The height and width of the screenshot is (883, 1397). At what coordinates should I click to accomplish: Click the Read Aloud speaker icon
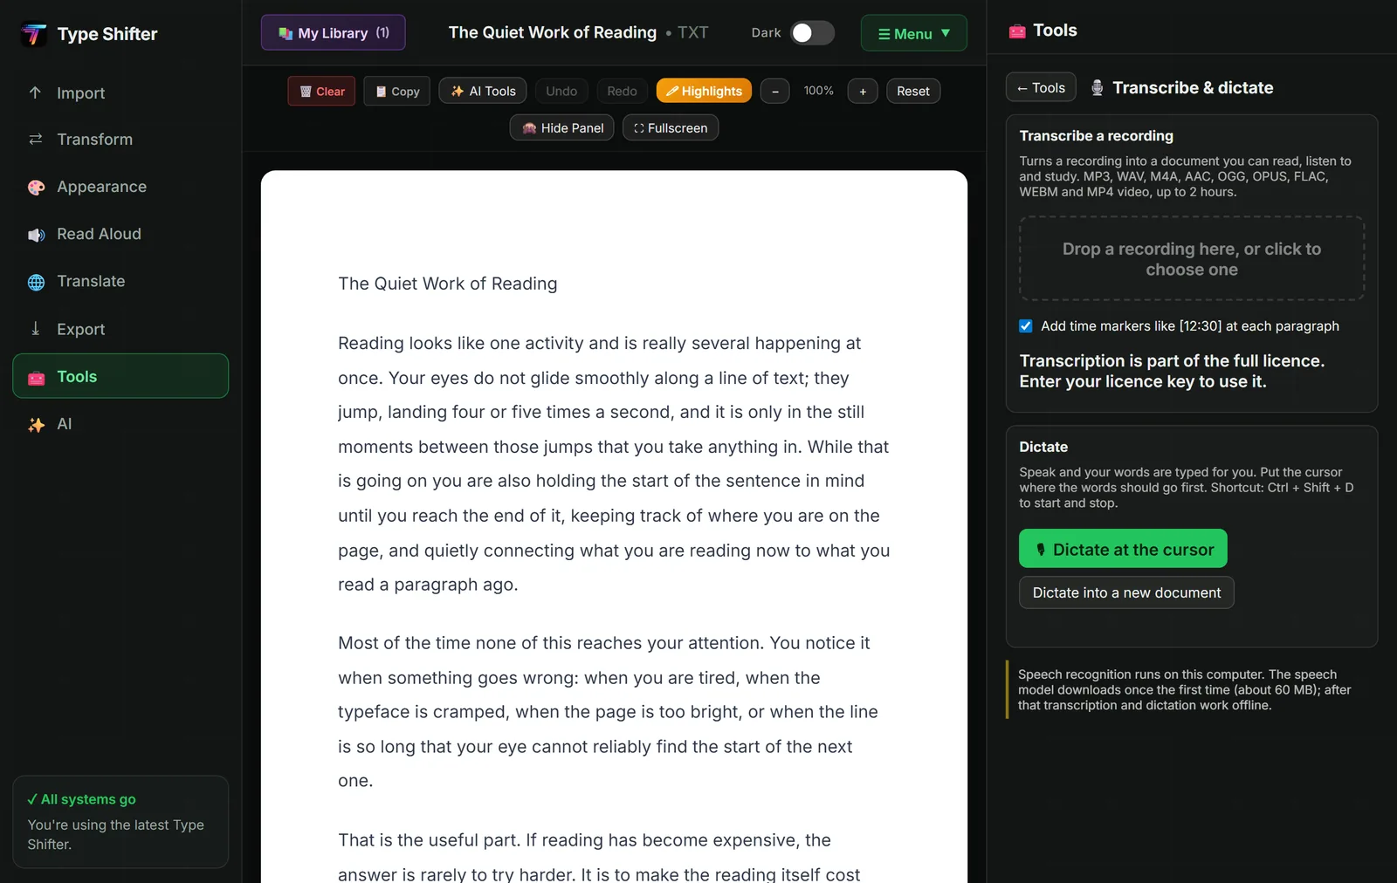click(x=36, y=235)
